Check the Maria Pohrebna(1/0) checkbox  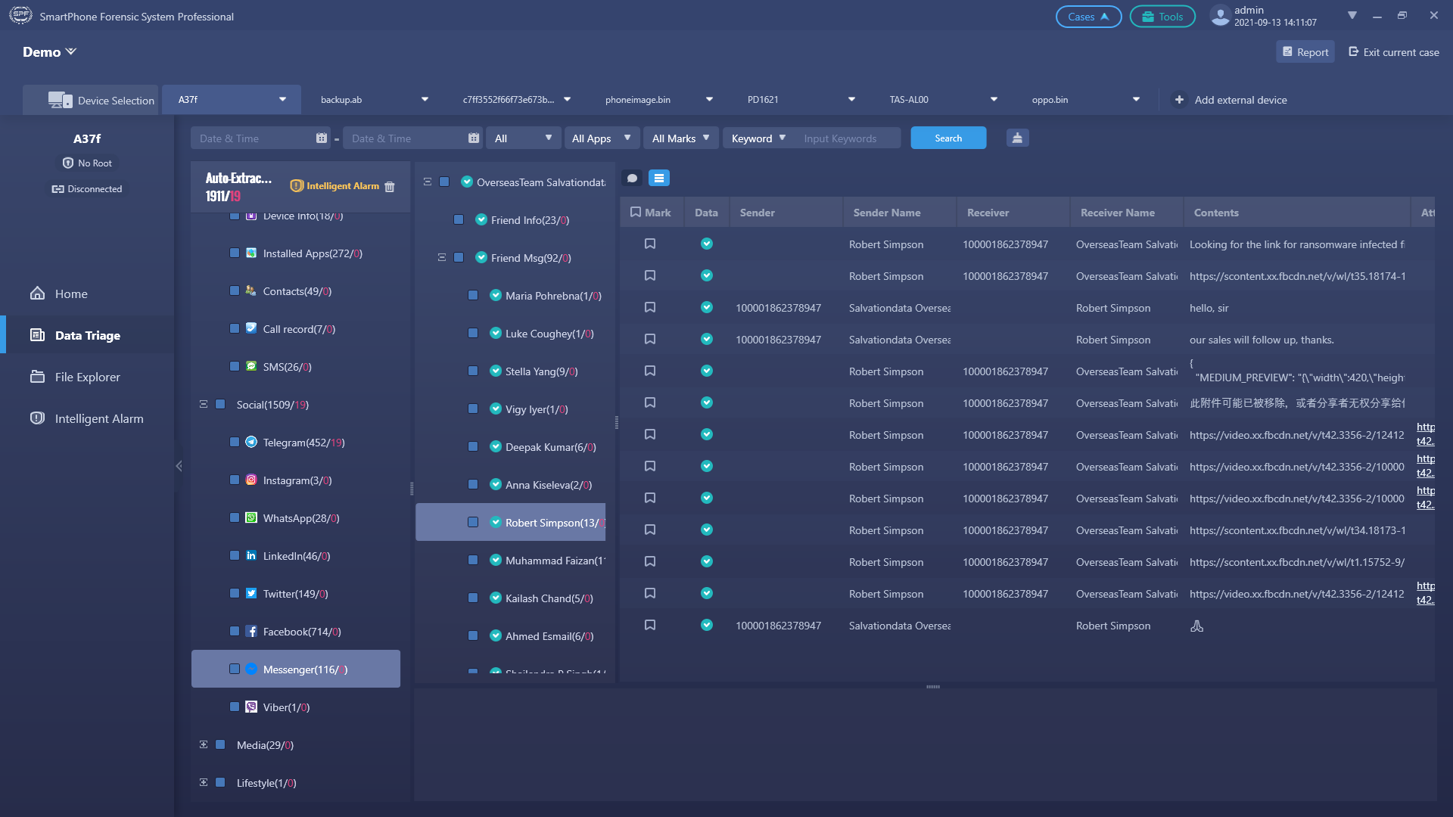pyautogui.click(x=473, y=296)
